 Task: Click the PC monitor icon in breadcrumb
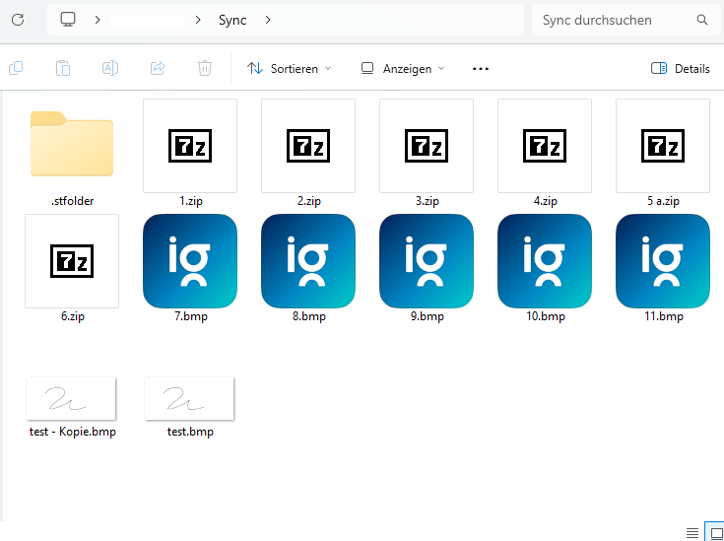click(x=68, y=20)
